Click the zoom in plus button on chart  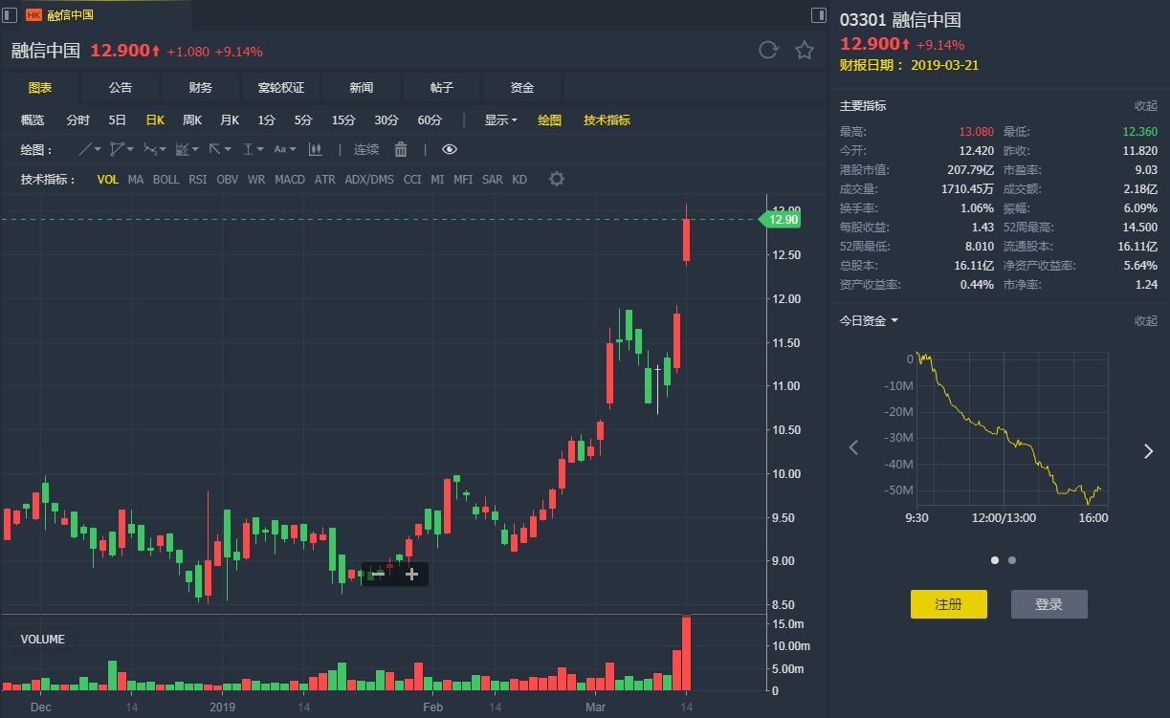(411, 574)
